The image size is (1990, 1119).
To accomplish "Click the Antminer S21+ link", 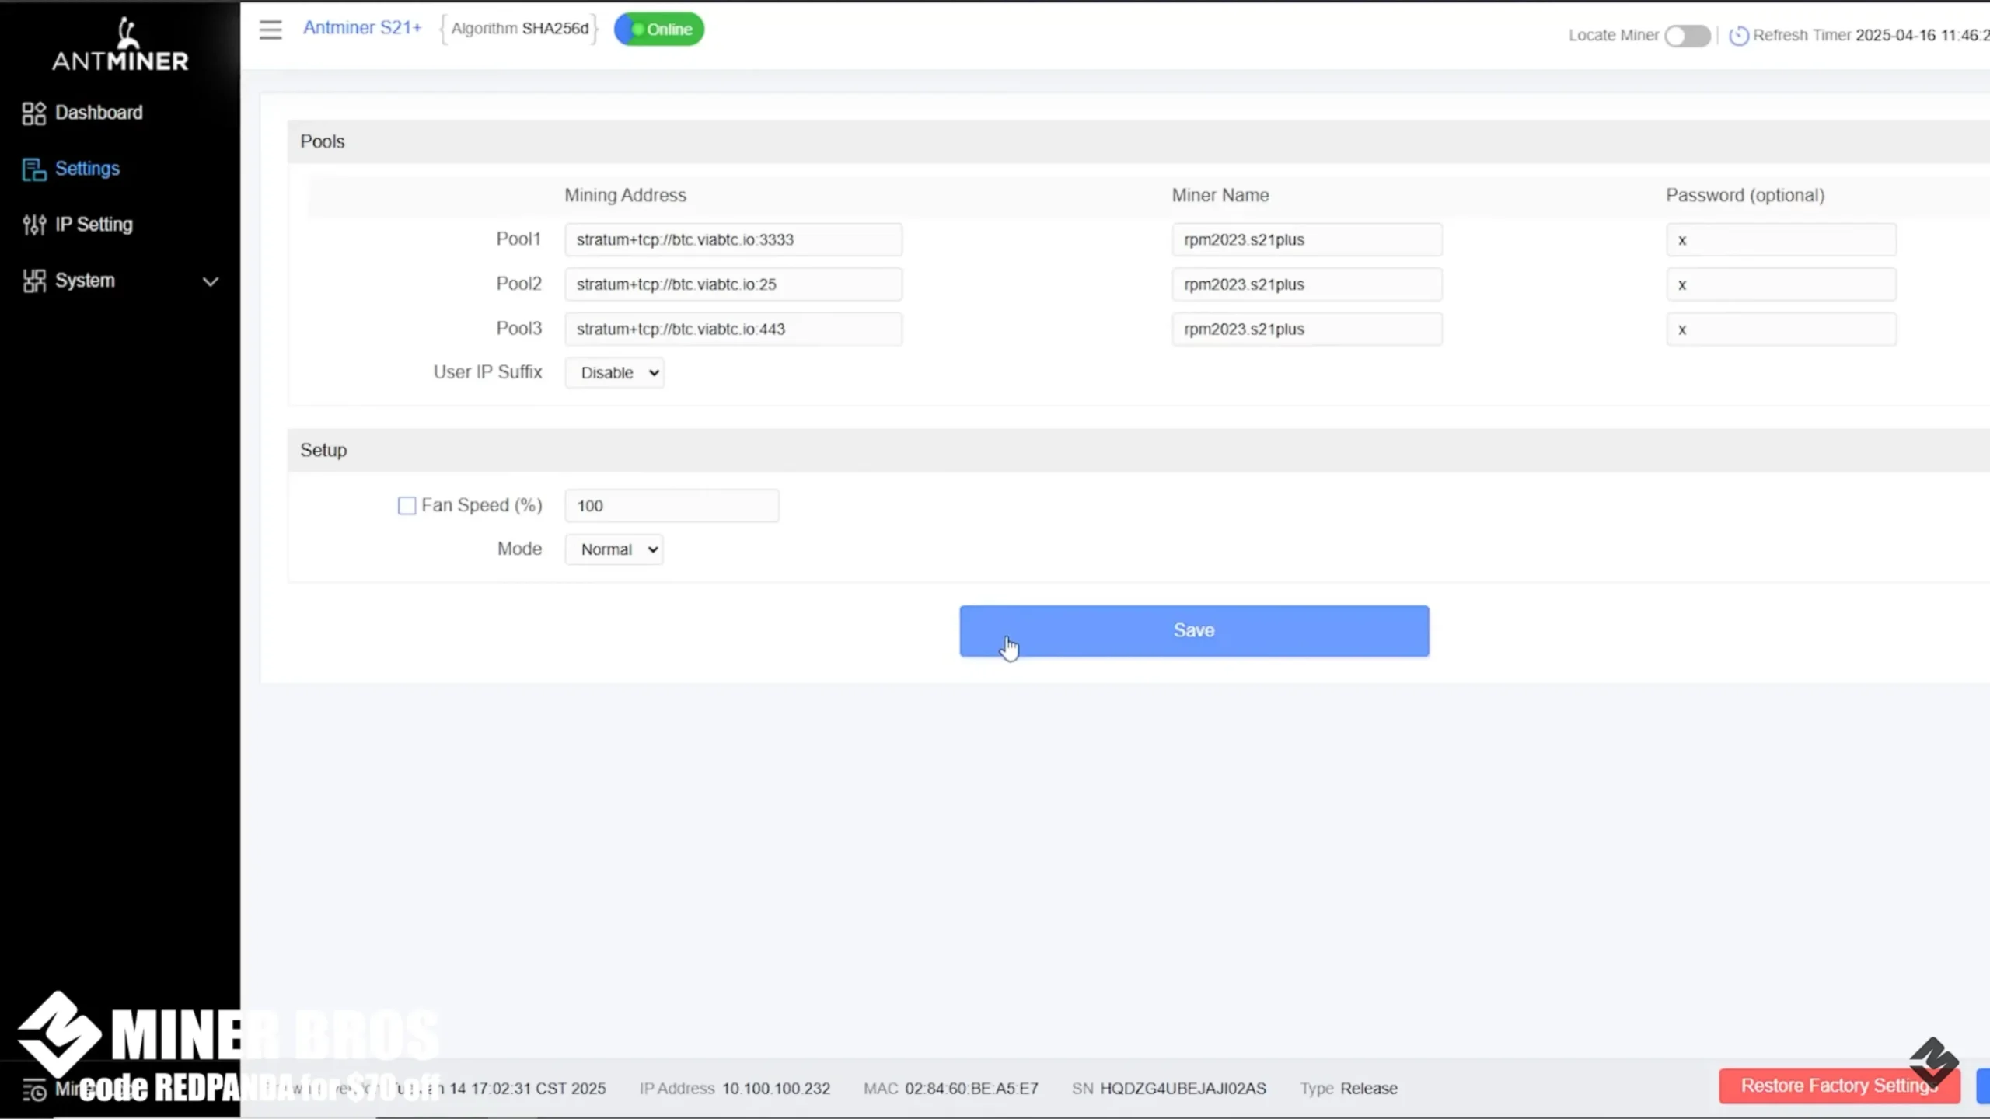I will tap(362, 28).
